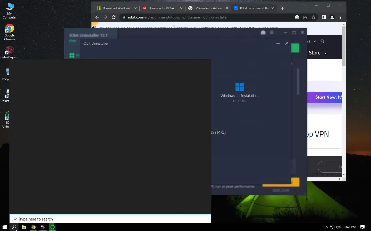371x231 pixels.
Task: Minimize the IObit Uninstaller dialog
Action: tap(278, 43)
